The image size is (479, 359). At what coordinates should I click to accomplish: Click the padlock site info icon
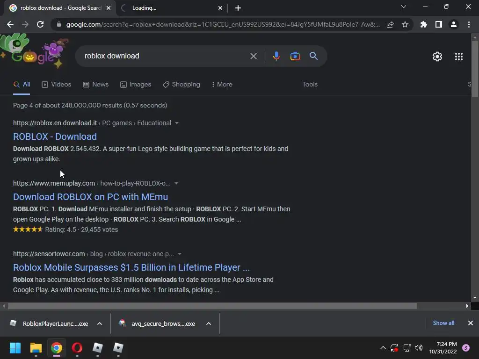(x=59, y=24)
